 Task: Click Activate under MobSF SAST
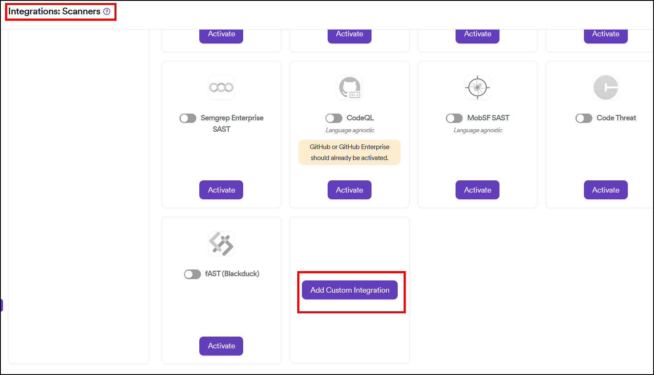(x=478, y=190)
